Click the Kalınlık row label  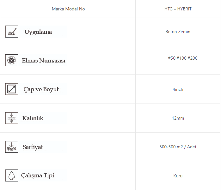click(33, 118)
